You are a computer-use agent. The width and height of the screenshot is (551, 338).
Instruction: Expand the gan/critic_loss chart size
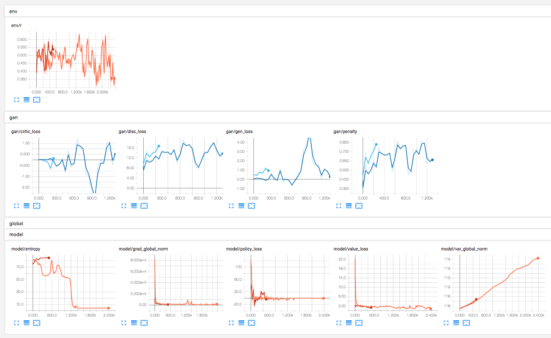[x=16, y=206]
